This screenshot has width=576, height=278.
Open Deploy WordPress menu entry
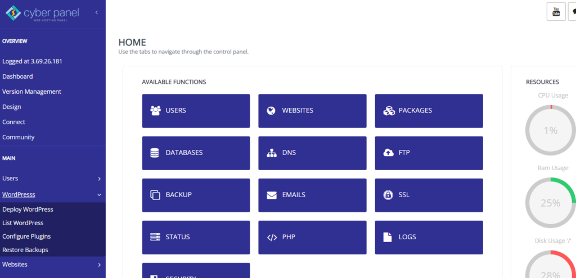(x=28, y=209)
